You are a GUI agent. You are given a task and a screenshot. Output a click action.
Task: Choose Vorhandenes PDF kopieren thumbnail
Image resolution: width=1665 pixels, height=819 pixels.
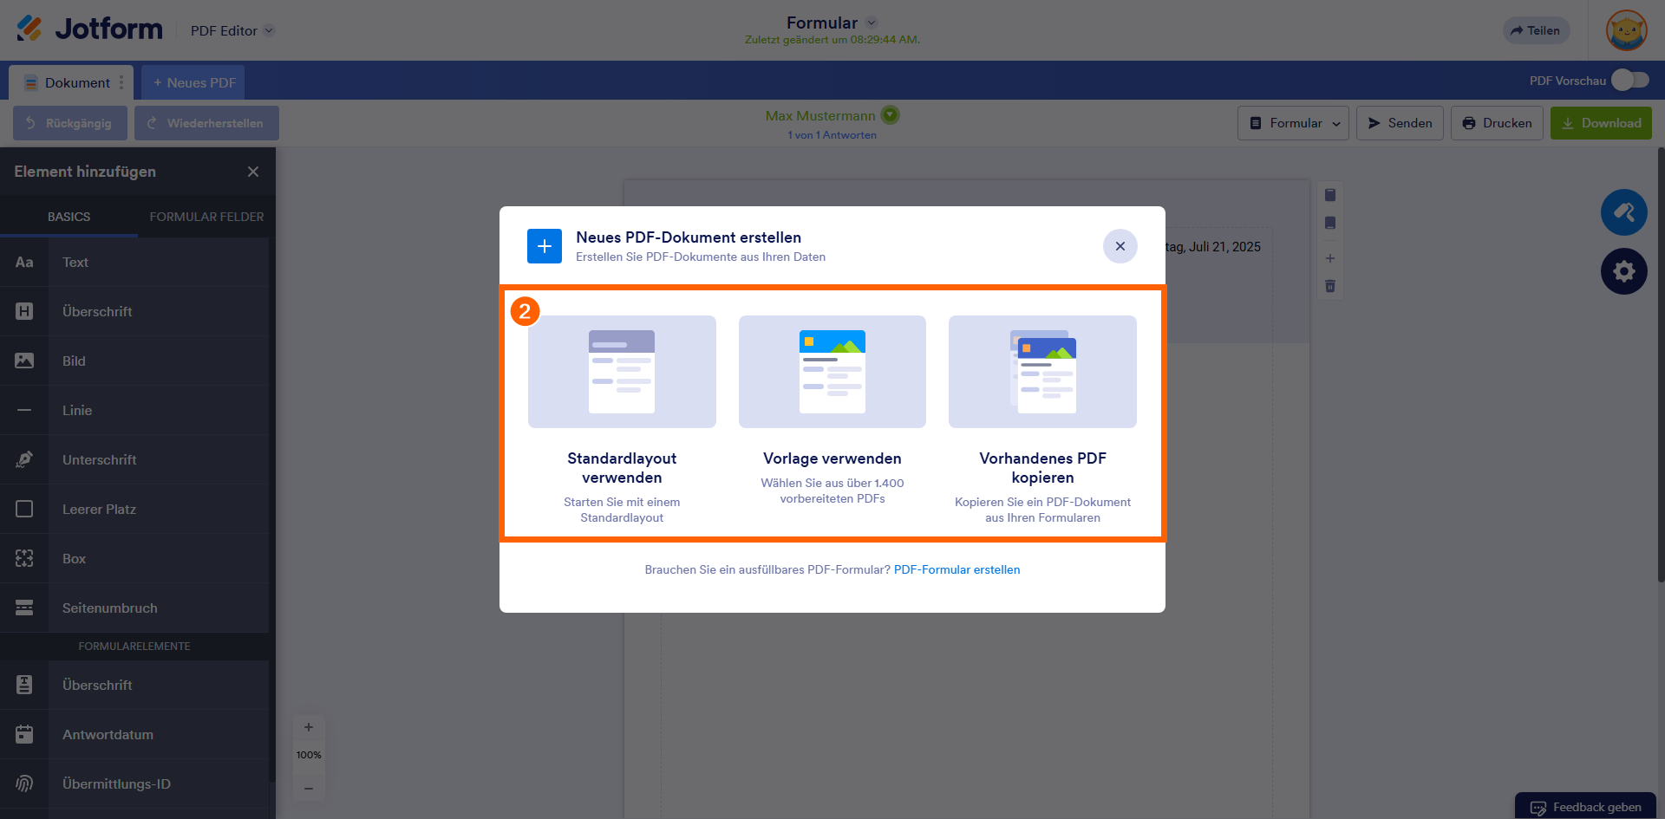tap(1042, 371)
